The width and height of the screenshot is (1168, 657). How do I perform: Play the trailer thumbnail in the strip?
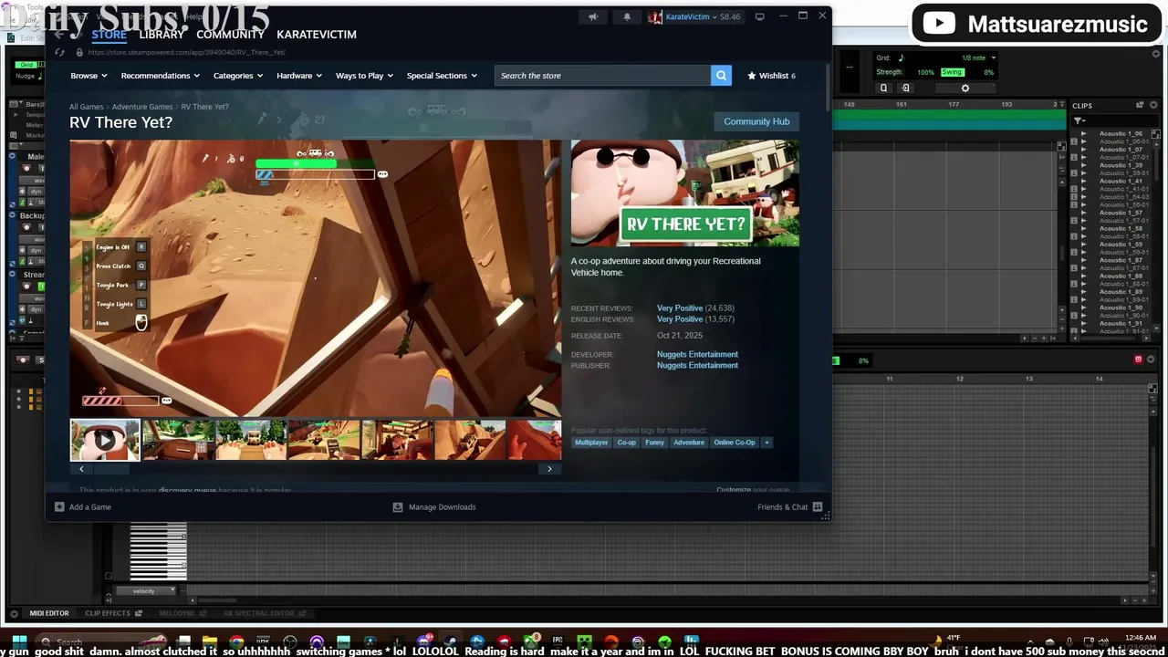point(105,440)
